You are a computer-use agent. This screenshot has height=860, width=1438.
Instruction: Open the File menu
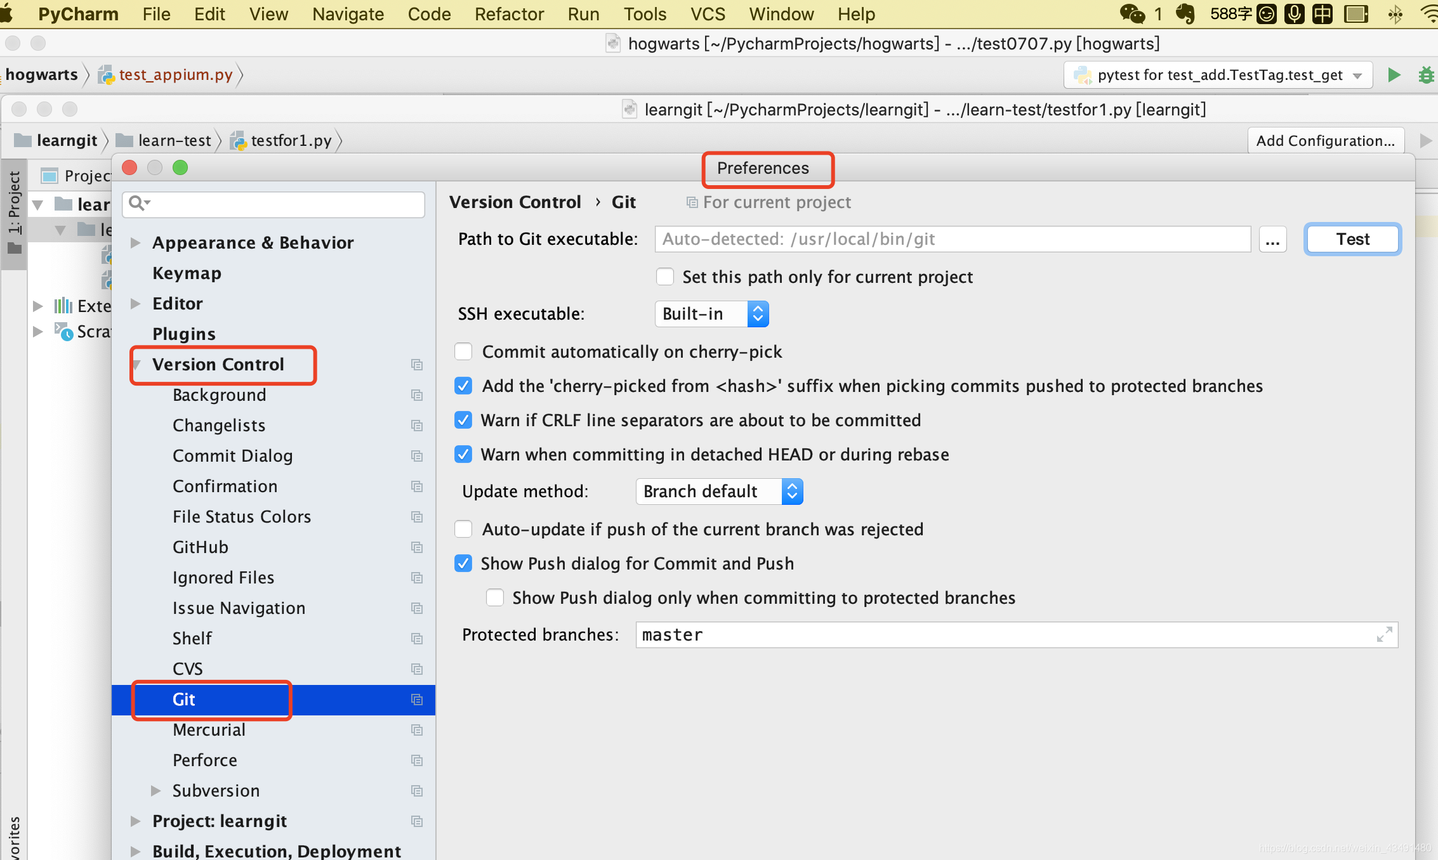[156, 14]
